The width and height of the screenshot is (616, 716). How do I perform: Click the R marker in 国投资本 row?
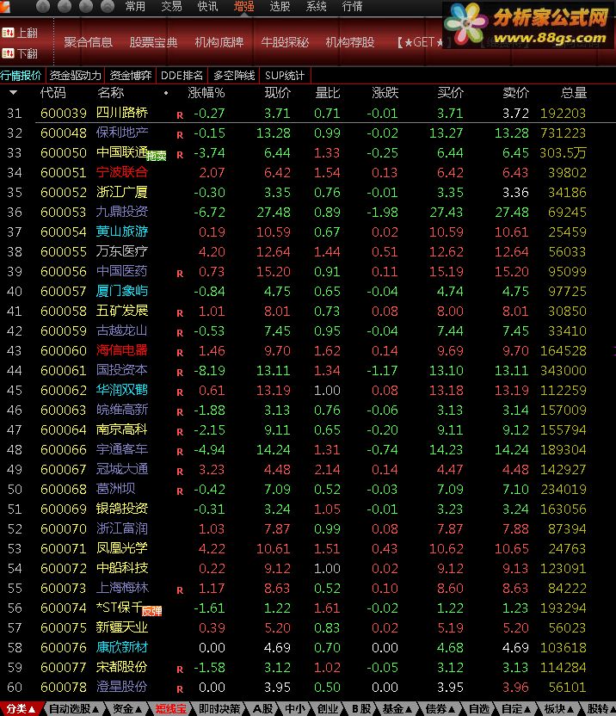[x=180, y=373]
